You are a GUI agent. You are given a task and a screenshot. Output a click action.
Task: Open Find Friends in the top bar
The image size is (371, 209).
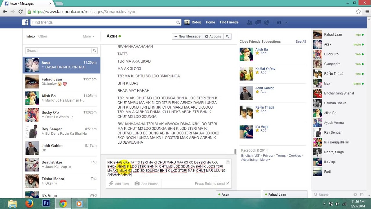point(229,22)
